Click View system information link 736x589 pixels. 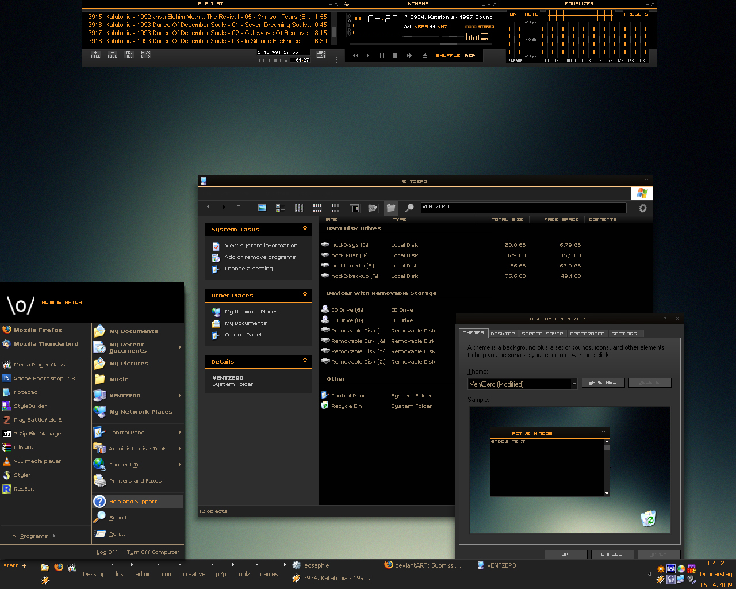click(261, 246)
